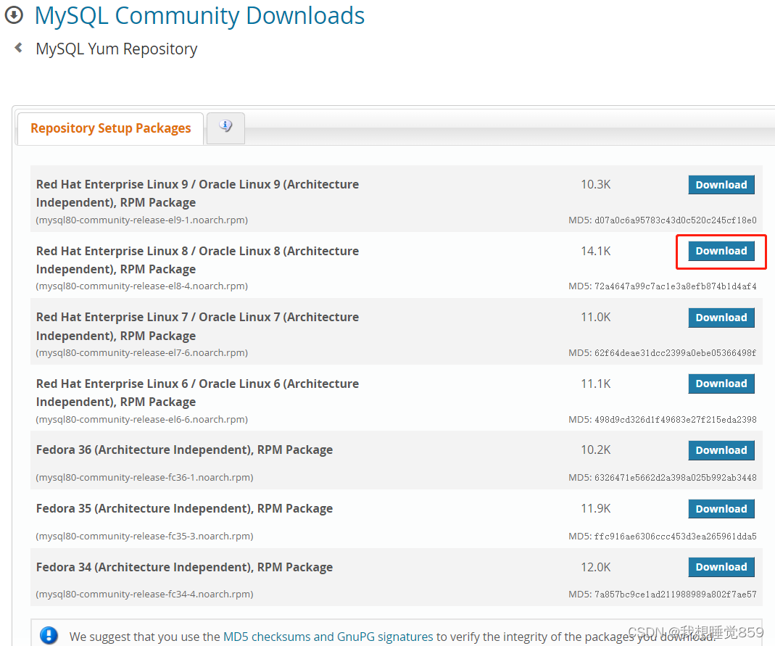Click the 10.2K file size value
This screenshot has height=646, width=775.
(596, 450)
